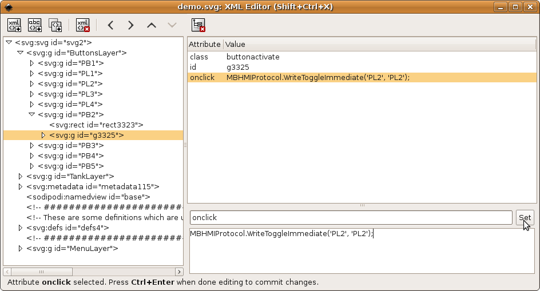The height and width of the screenshot is (291, 540).
Task: Click the attribute name field containing onclick
Action: (351, 218)
